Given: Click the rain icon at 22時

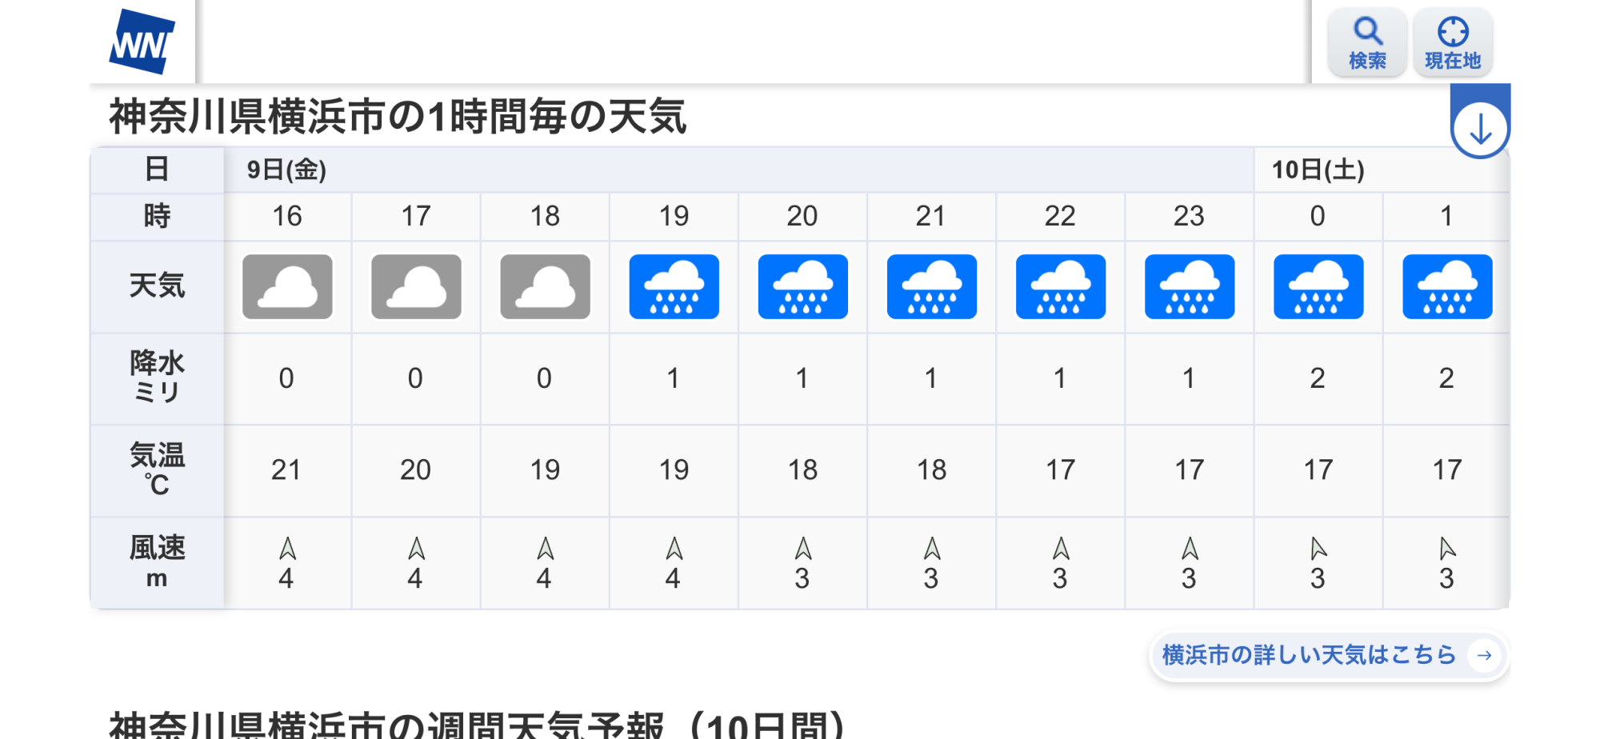Looking at the screenshot, I should click(1060, 286).
